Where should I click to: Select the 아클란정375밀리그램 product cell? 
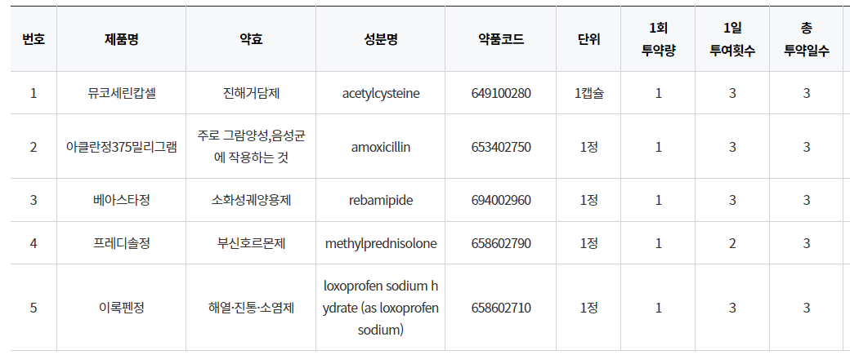tap(122, 147)
